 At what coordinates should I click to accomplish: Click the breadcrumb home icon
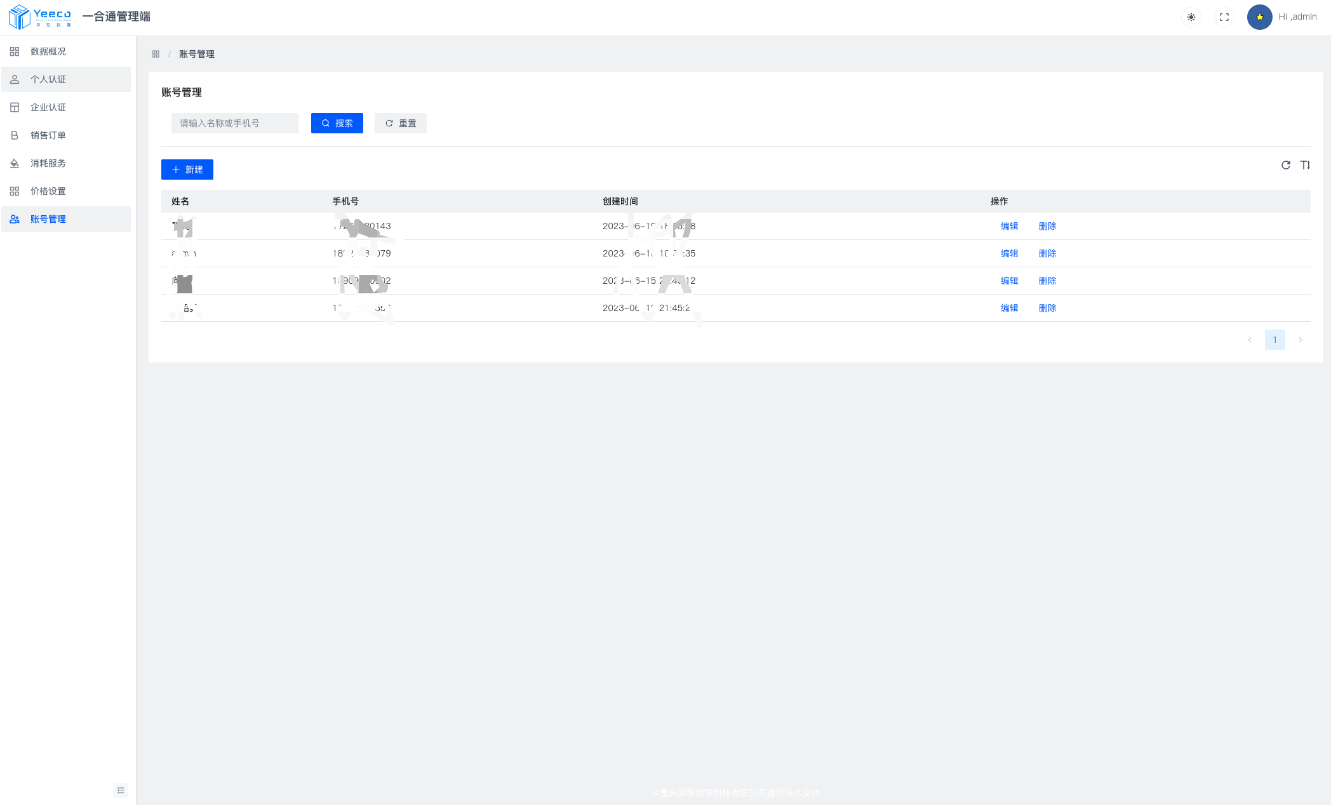156,54
